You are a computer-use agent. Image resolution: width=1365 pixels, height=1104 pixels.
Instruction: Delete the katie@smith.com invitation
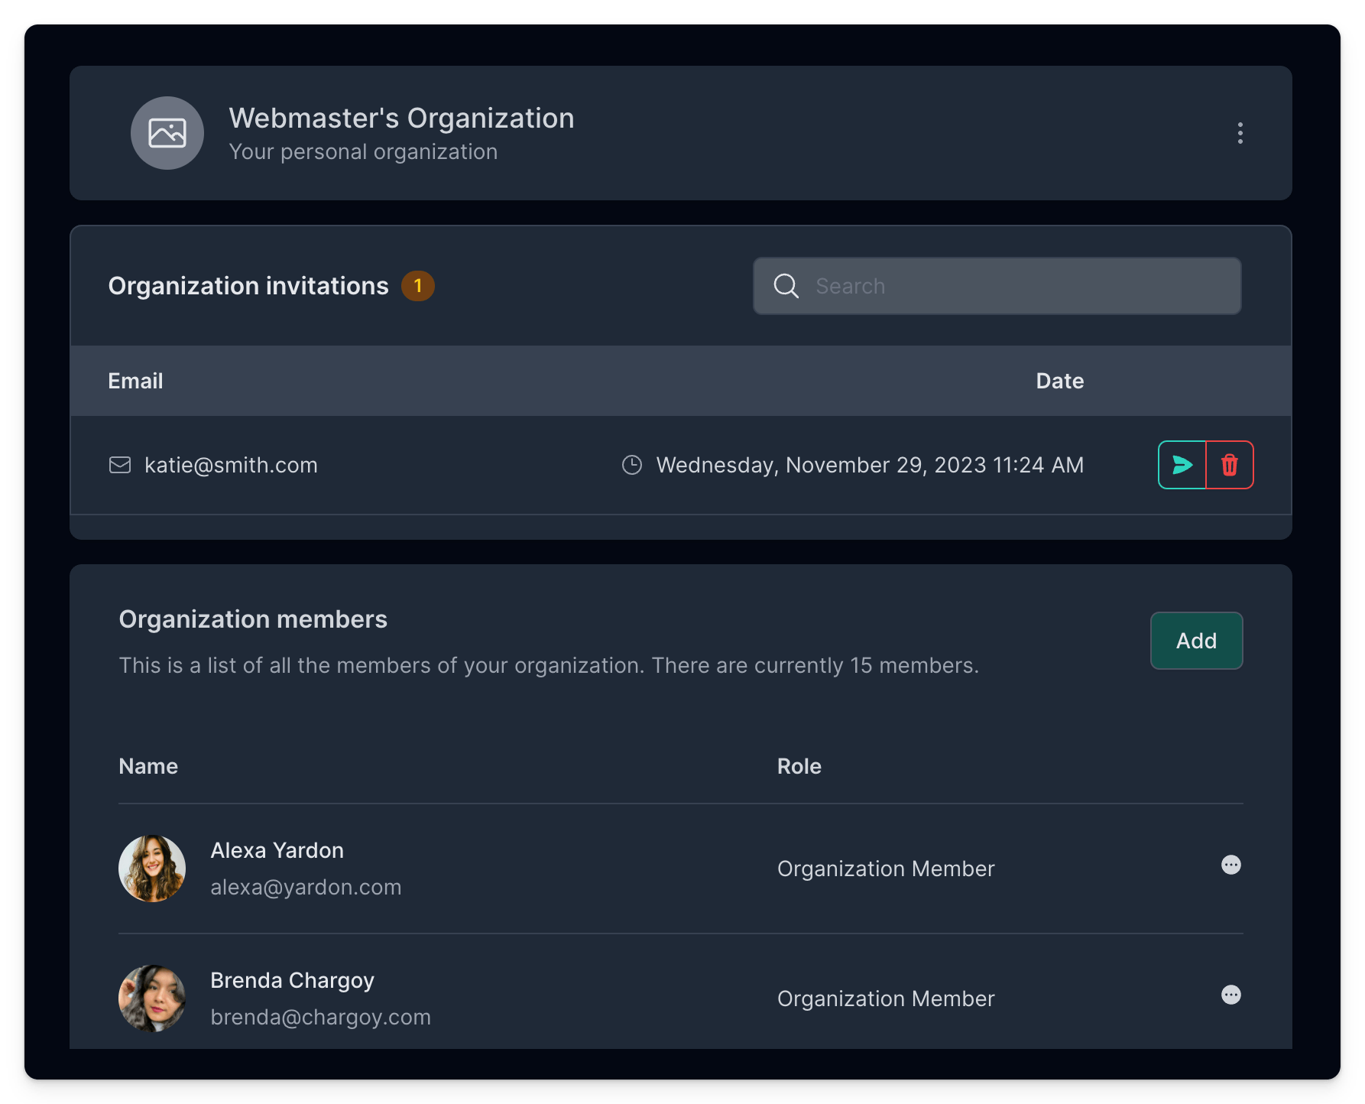click(1229, 465)
